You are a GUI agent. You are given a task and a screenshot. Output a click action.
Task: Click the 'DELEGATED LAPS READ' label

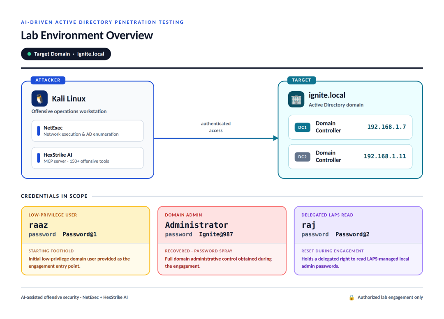click(x=327, y=215)
